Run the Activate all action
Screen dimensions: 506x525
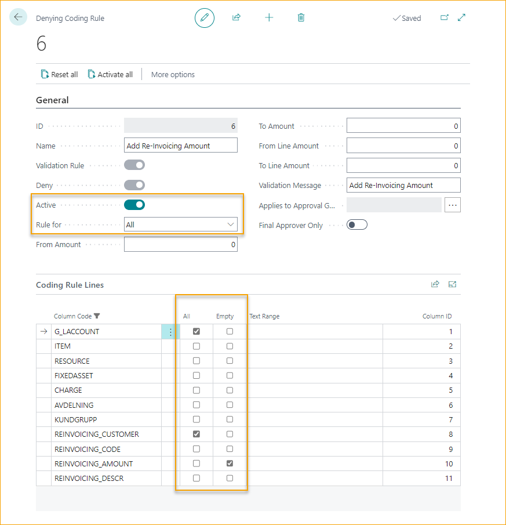[110, 74]
